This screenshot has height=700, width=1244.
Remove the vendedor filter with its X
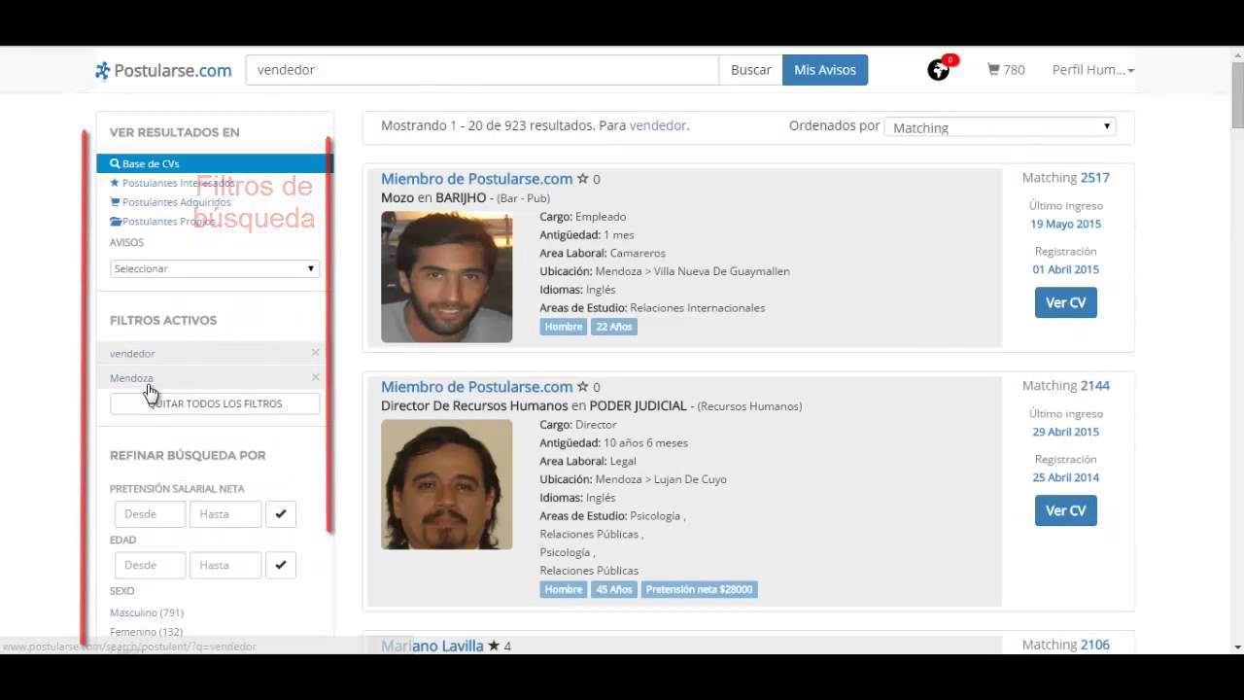pyautogui.click(x=315, y=352)
